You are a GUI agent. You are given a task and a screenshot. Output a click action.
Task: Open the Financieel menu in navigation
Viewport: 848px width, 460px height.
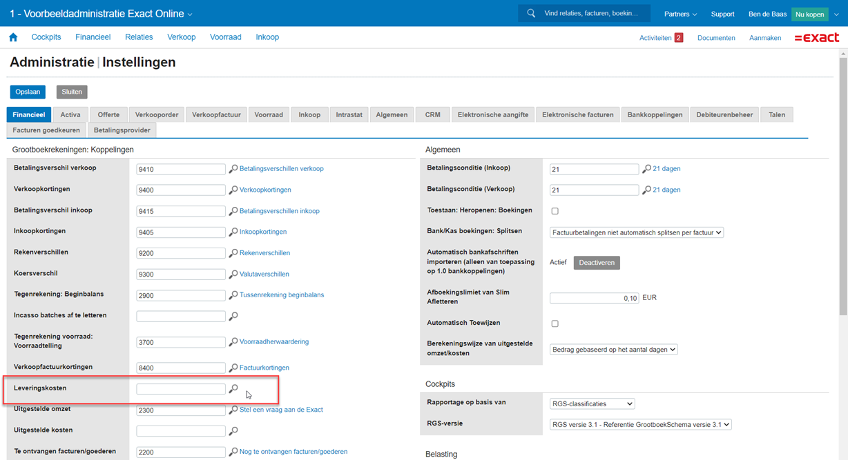coord(93,37)
